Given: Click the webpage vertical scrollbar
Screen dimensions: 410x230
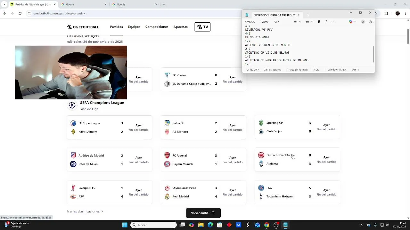Looking at the screenshot, I should (408, 37).
